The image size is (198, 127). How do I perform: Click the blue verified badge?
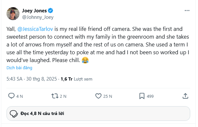pos(51,11)
